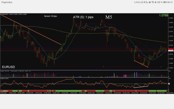Click the tall purple volume bar
The image size is (174, 109).
coord(137,74)
